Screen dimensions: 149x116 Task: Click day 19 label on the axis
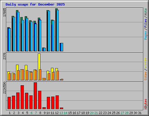87,113
